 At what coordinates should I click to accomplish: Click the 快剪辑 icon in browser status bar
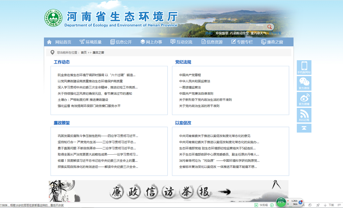[256, 205]
